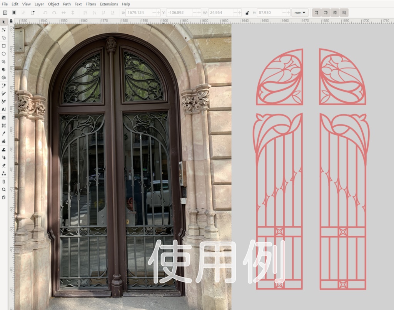Open the Edit menu

click(15, 4)
